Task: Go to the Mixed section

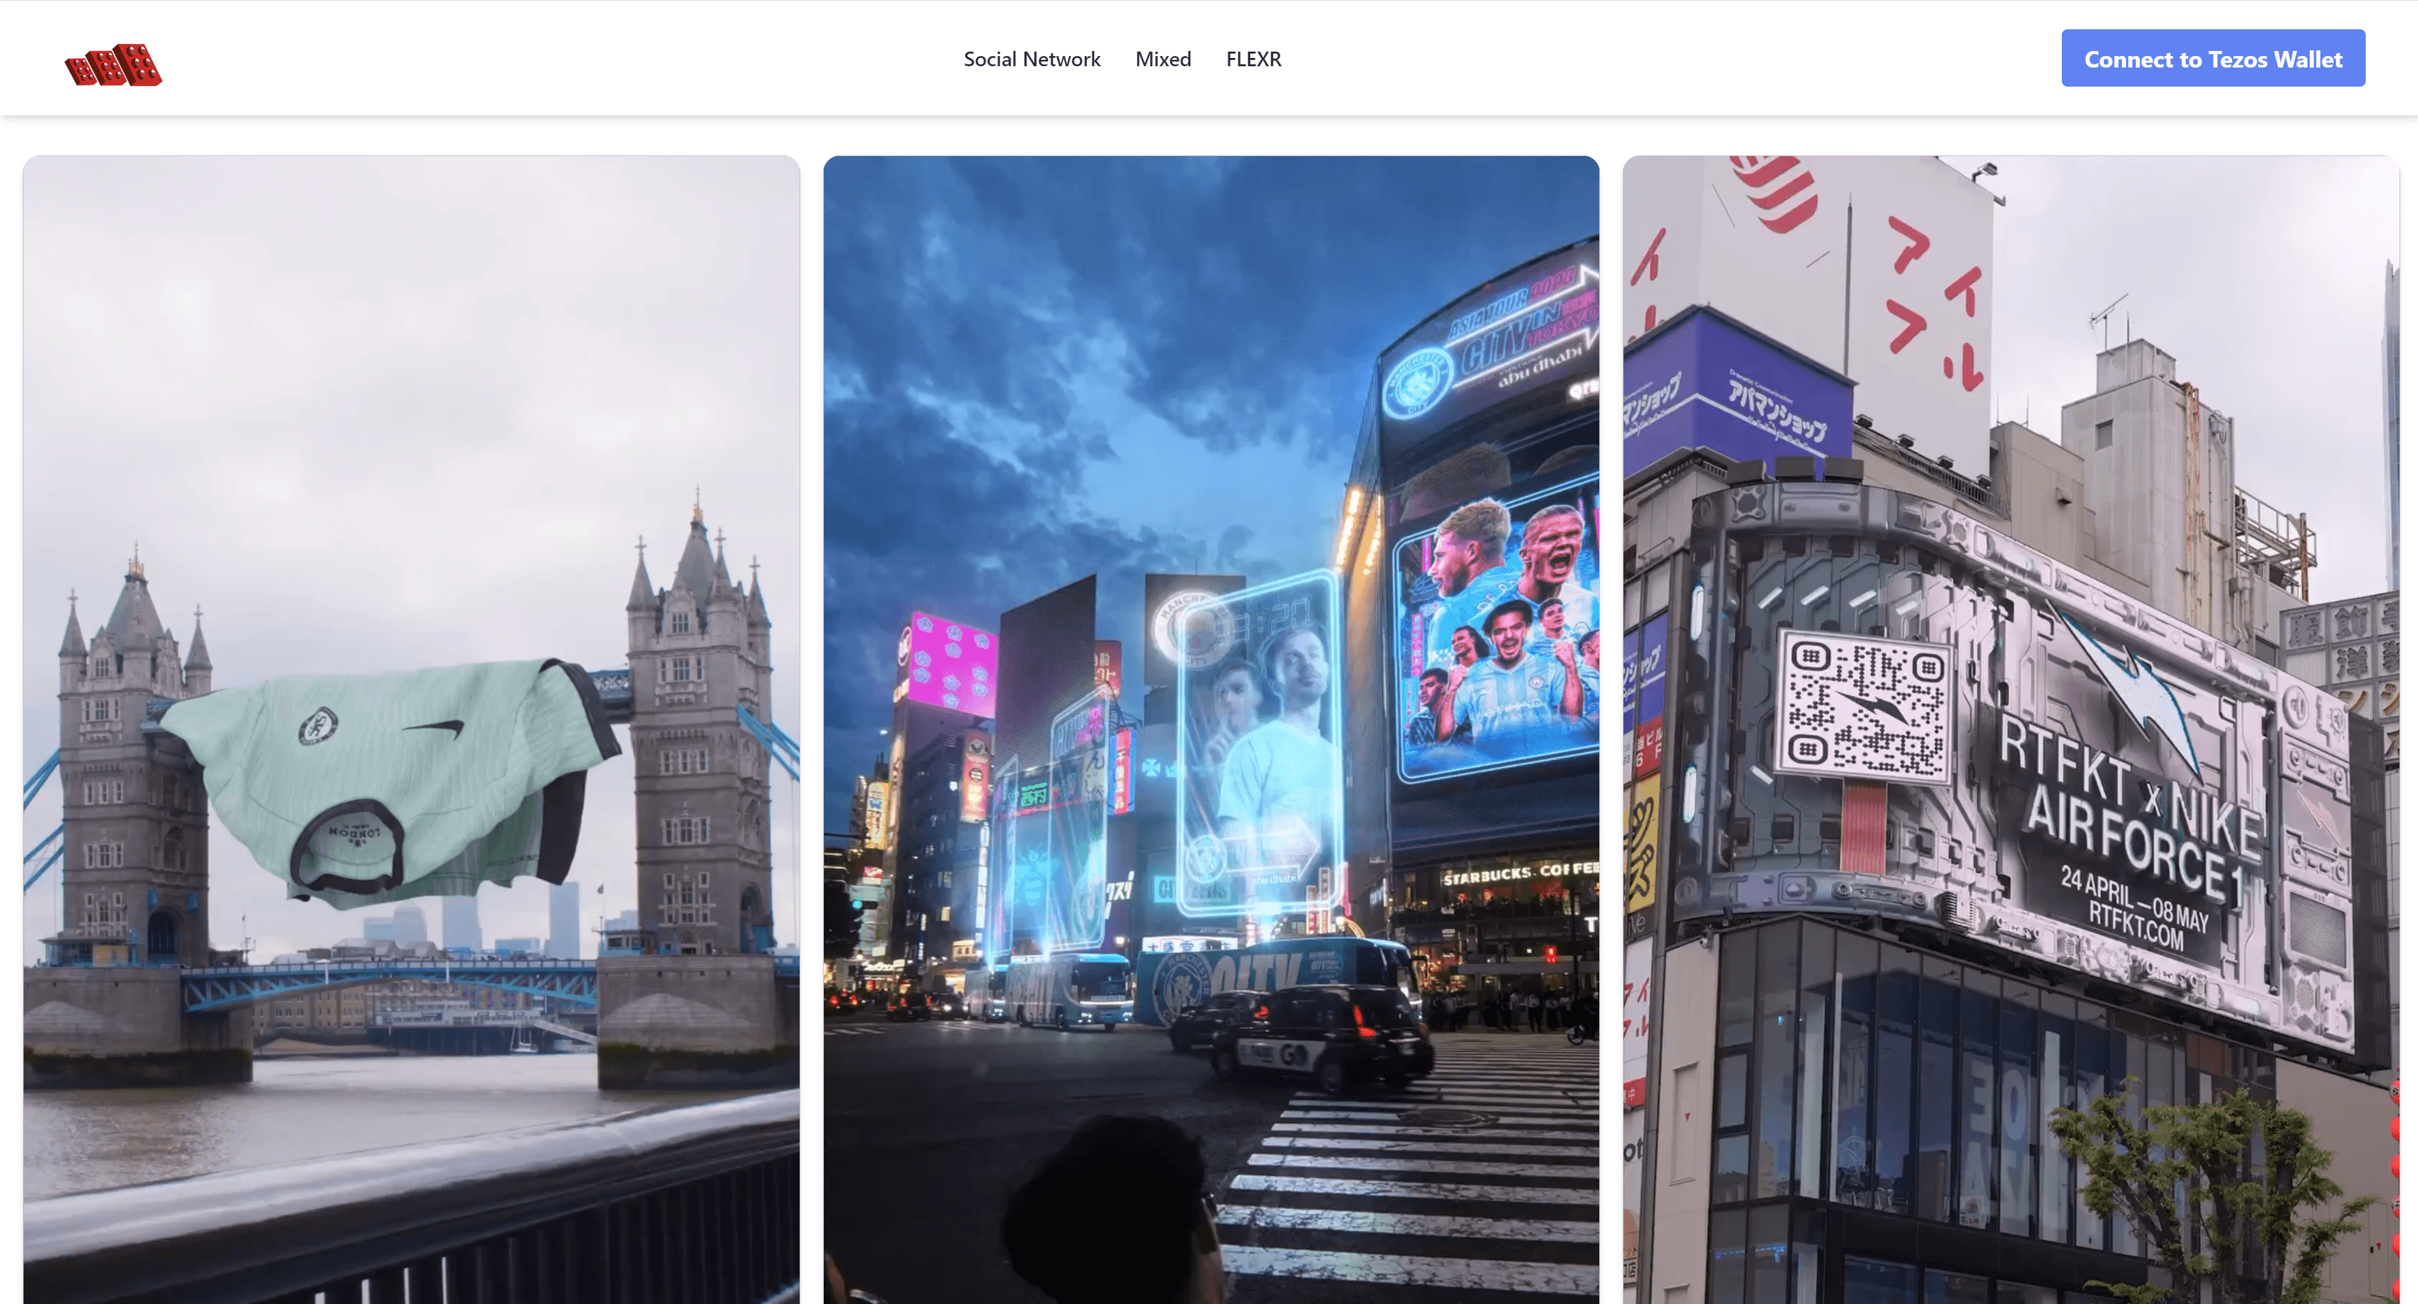Action: point(1163,59)
